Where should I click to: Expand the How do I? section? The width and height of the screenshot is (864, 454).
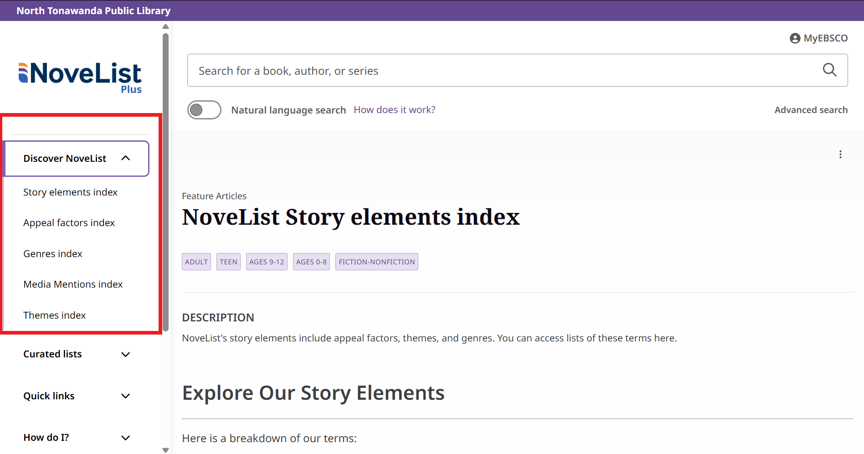tap(77, 438)
